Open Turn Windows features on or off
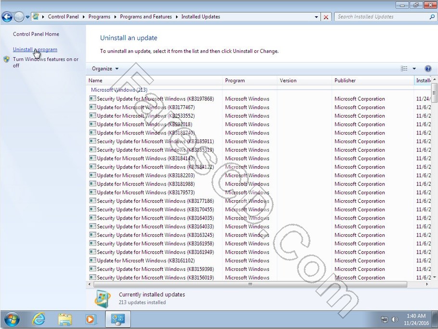 pyautogui.click(x=46, y=62)
